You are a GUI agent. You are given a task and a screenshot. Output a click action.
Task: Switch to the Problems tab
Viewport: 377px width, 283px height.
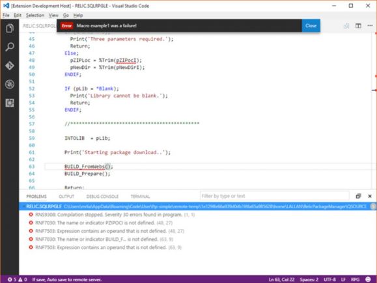36,196
